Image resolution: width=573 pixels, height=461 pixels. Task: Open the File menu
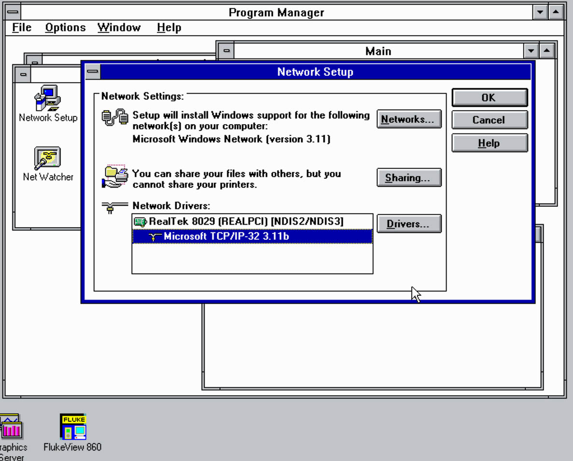tap(22, 28)
